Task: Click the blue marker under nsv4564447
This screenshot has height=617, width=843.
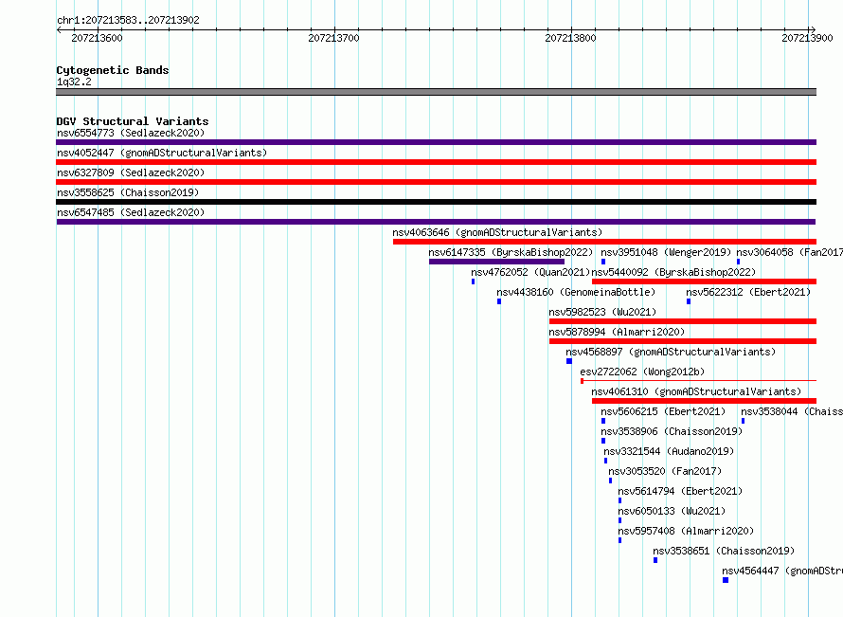Action: pos(726,580)
